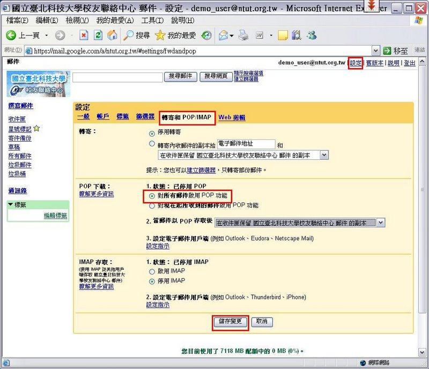Click the vertical scrollbar thumb
The image size is (429, 369).
tap(422, 189)
